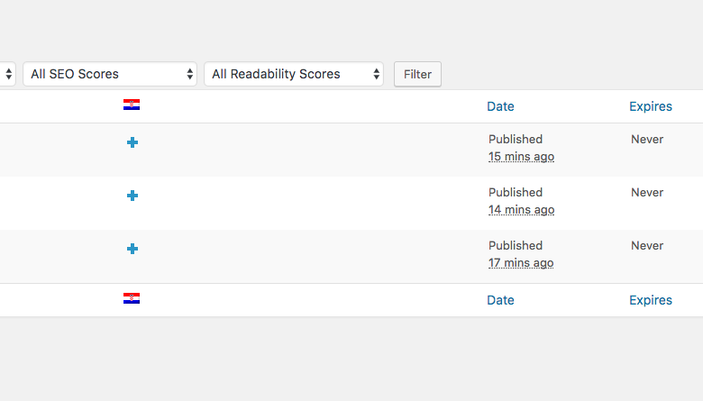Sort by Date using the header link
The width and height of the screenshot is (703, 401).
click(500, 106)
